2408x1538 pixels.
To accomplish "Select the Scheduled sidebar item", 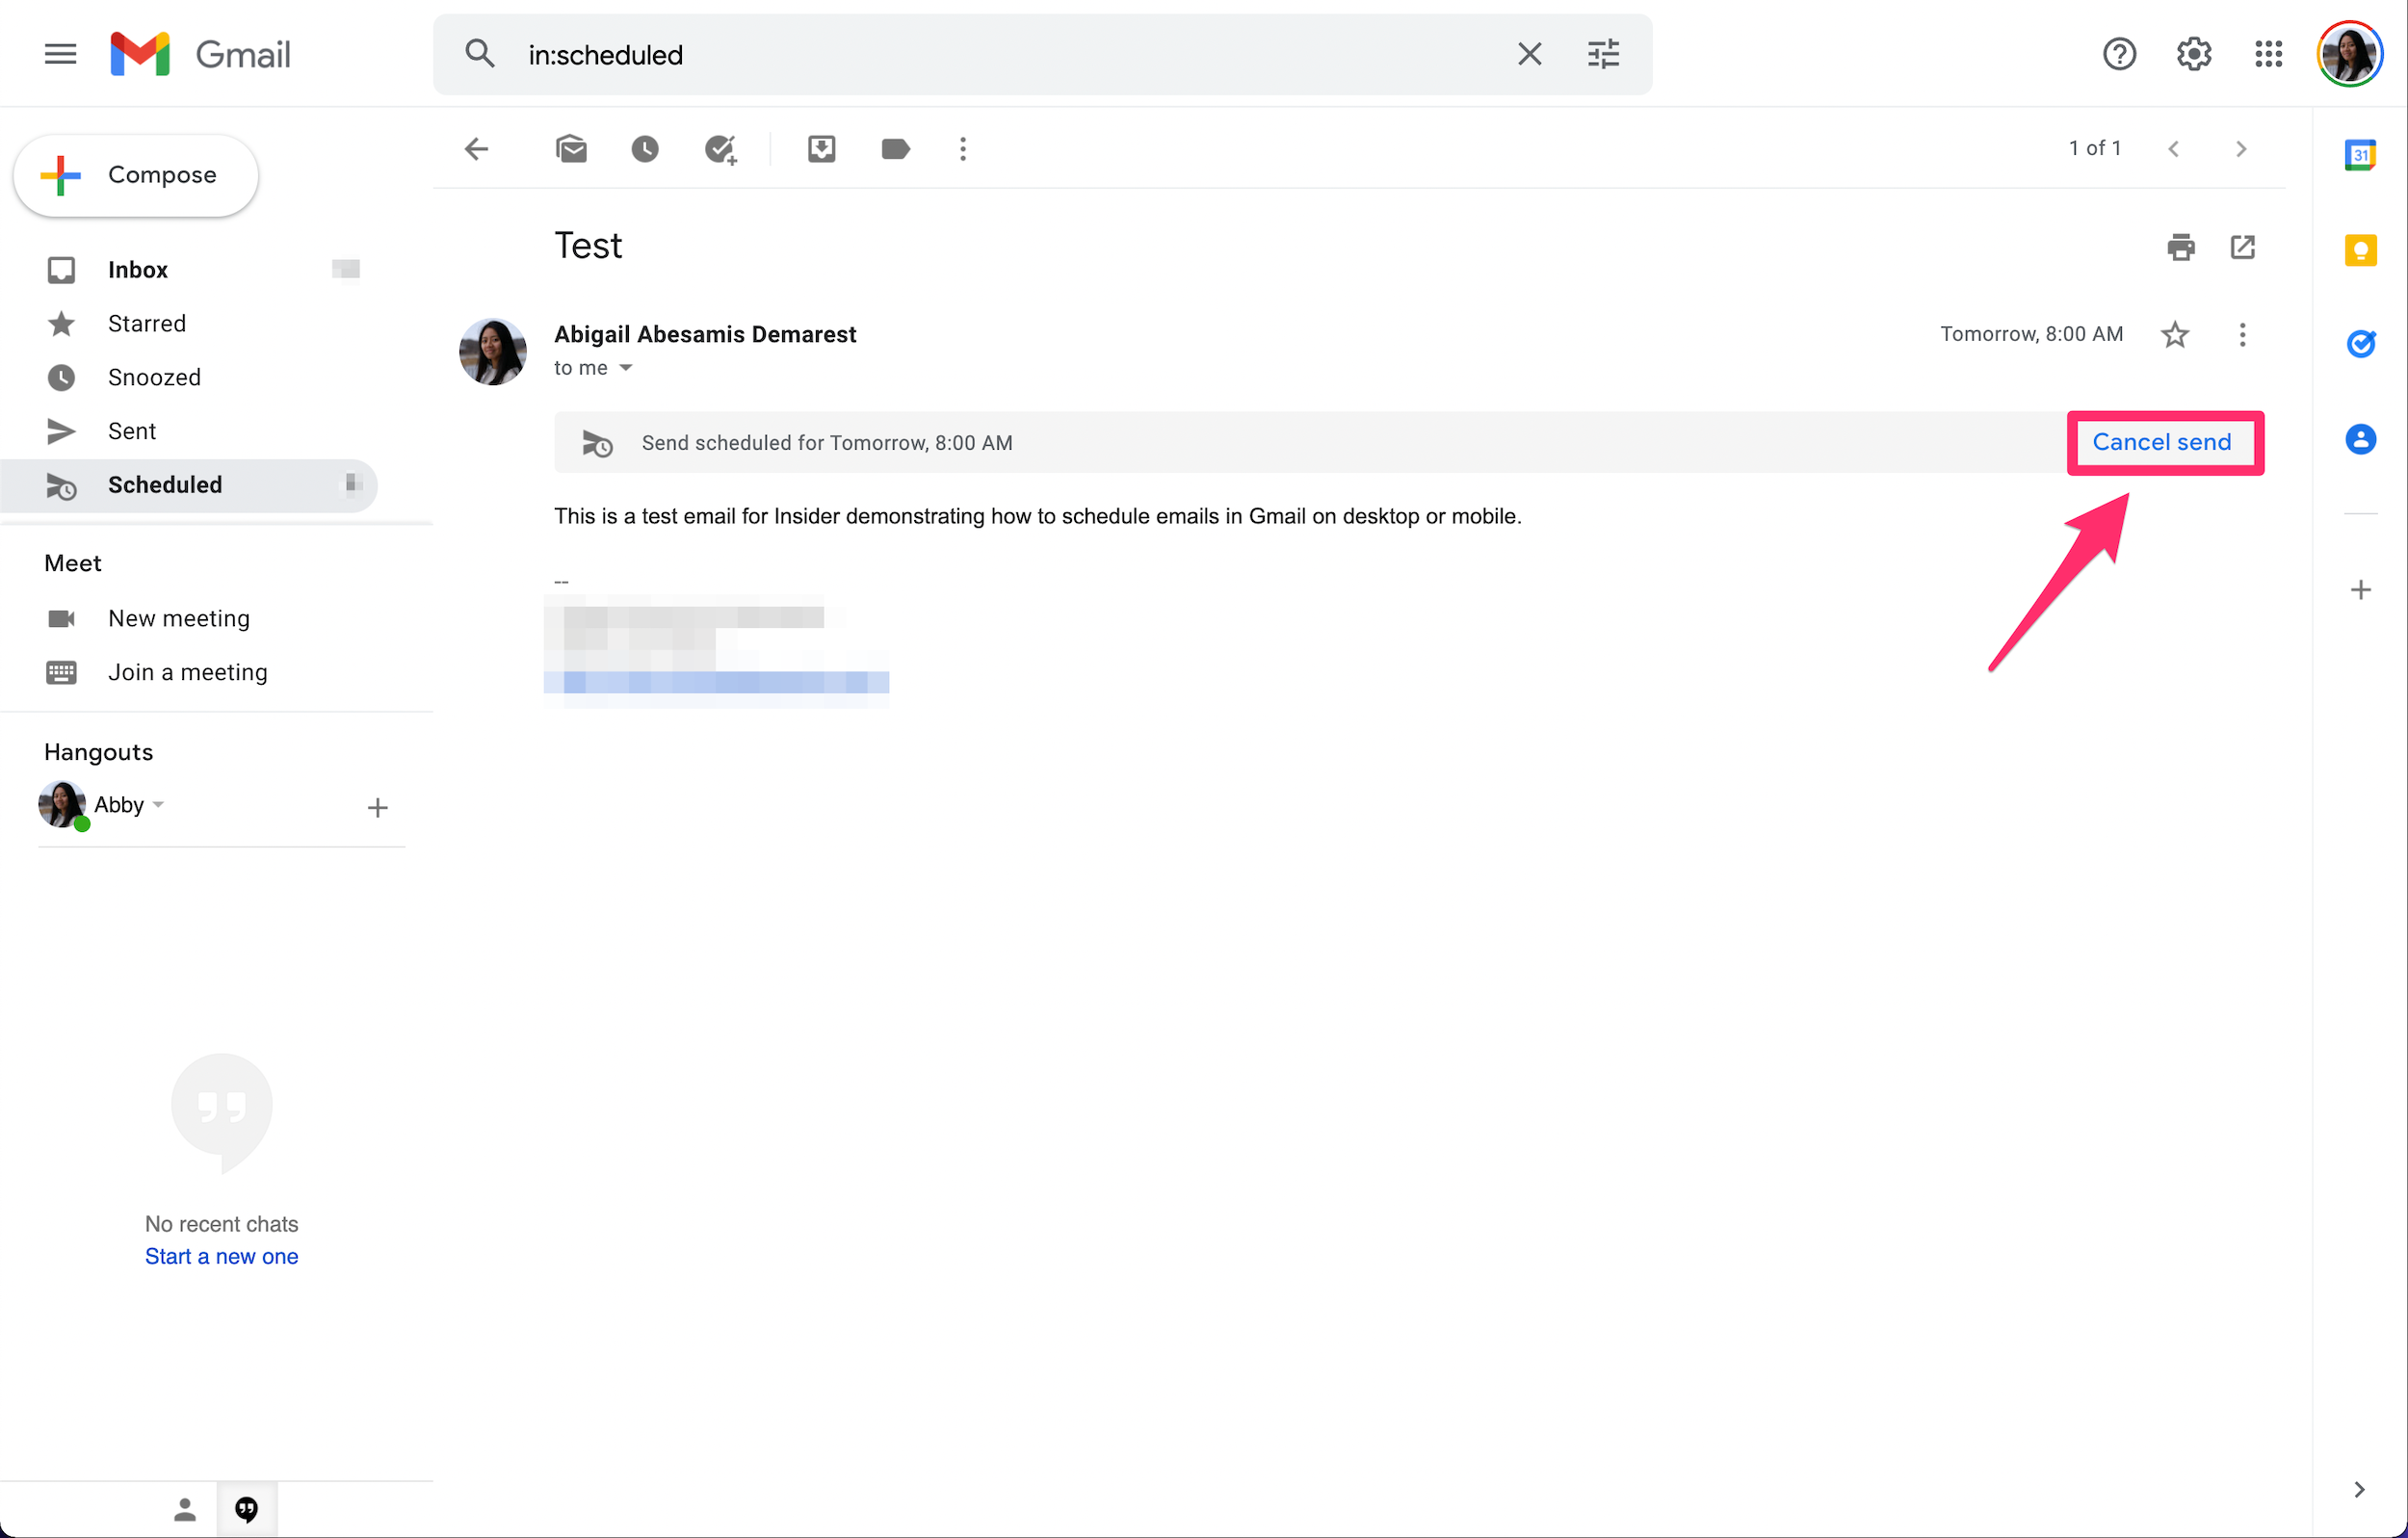I will click(163, 484).
